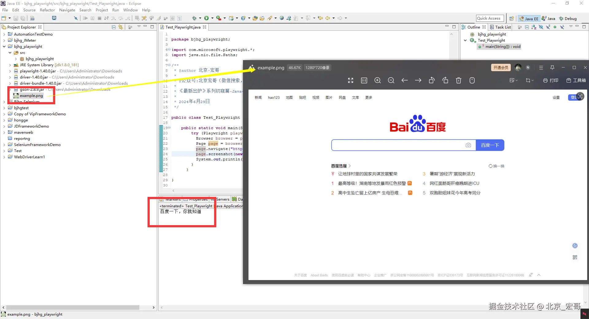Toggle Hide Static Fields and Methods in Outline
The width and height of the screenshot is (589, 319).
pos(548,27)
